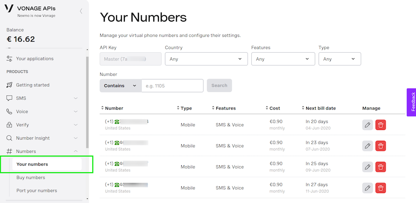Click the Number Insight magnifier icon

pyautogui.click(x=9, y=138)
